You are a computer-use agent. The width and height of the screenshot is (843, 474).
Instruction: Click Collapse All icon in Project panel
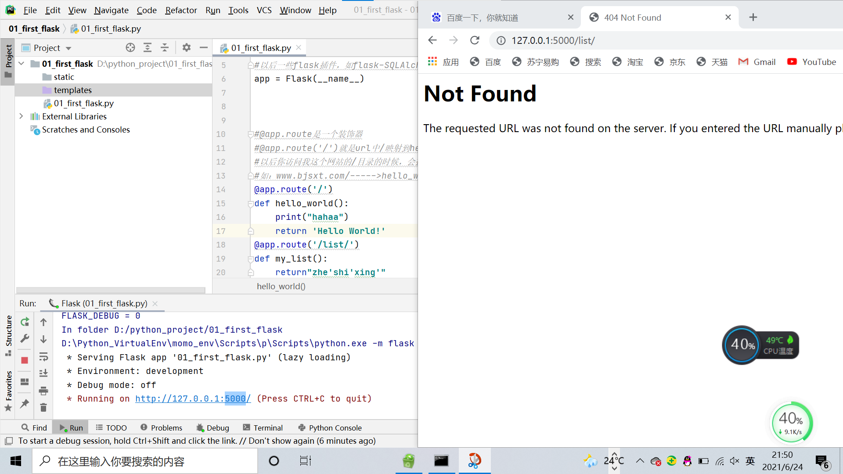pos(165,47)
